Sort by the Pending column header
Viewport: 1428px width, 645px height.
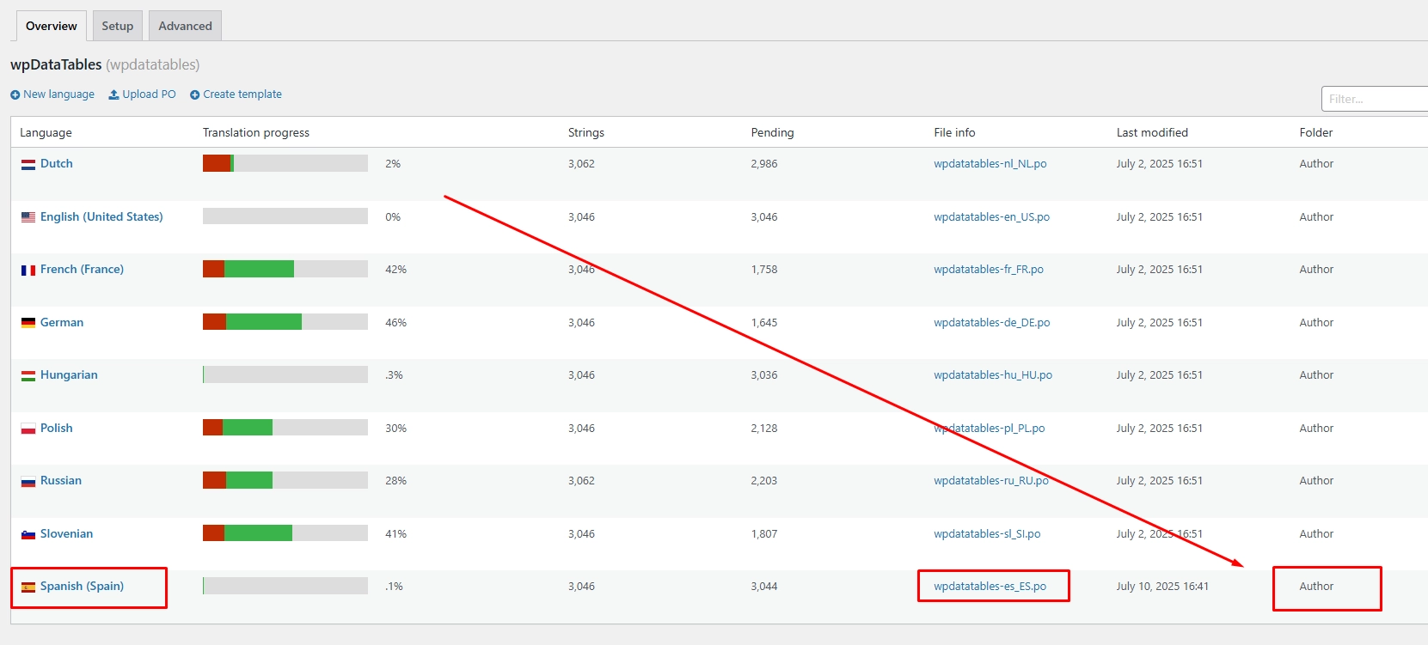[x=772, y=132]
